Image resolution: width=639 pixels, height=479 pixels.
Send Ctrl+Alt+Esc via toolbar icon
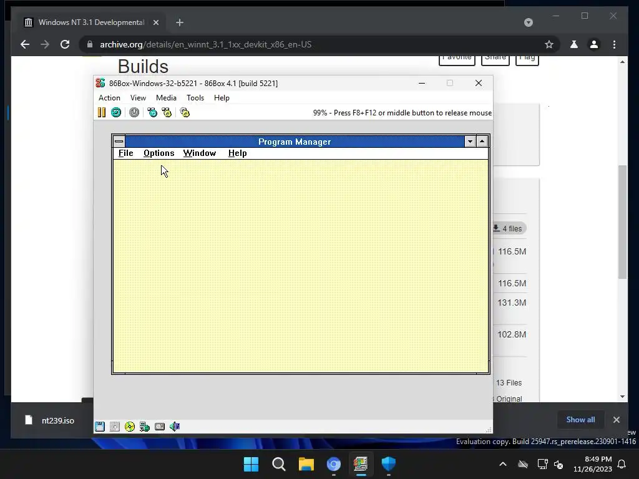(x=167, y=112)
